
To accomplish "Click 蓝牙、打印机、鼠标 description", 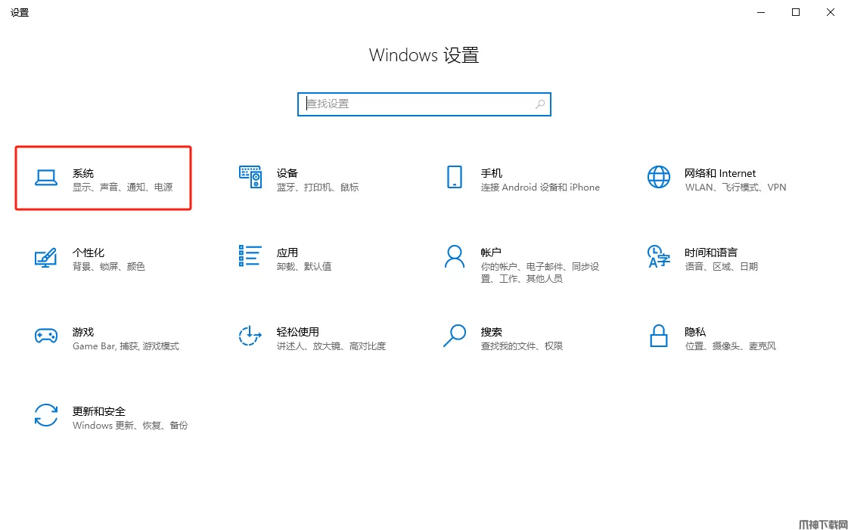I will [318, 187].
